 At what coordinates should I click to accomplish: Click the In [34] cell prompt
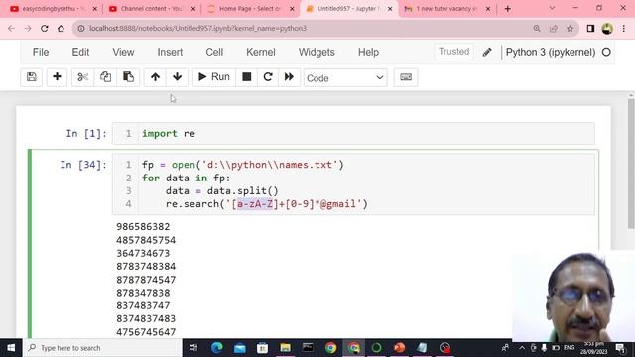coord(83,165)
